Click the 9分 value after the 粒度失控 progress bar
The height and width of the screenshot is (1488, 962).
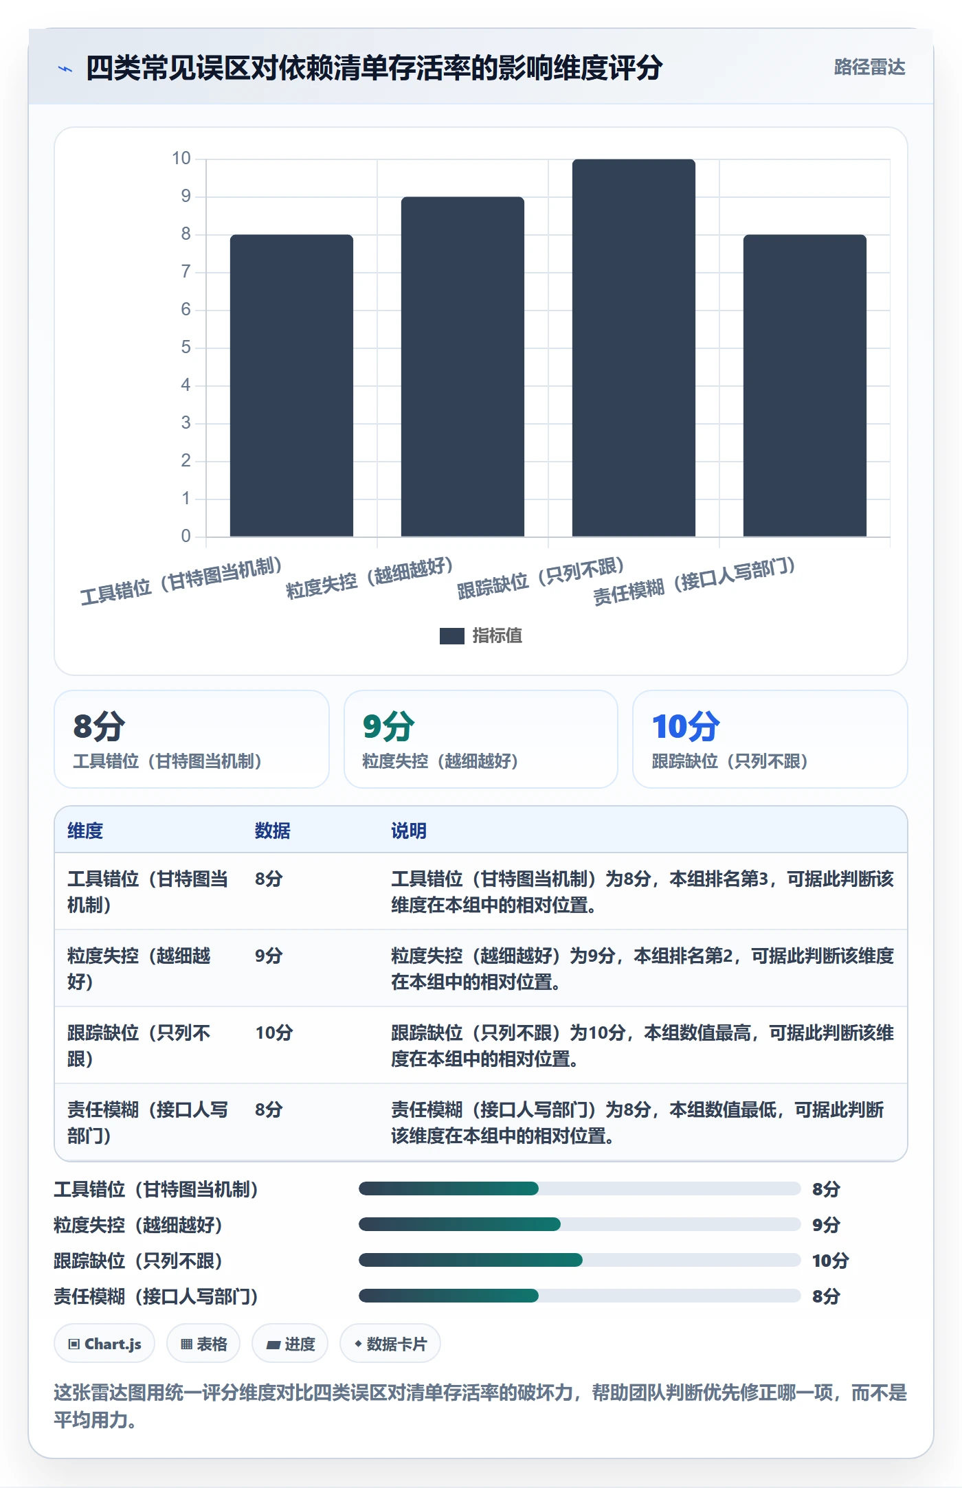click(x=826, y=1225)
